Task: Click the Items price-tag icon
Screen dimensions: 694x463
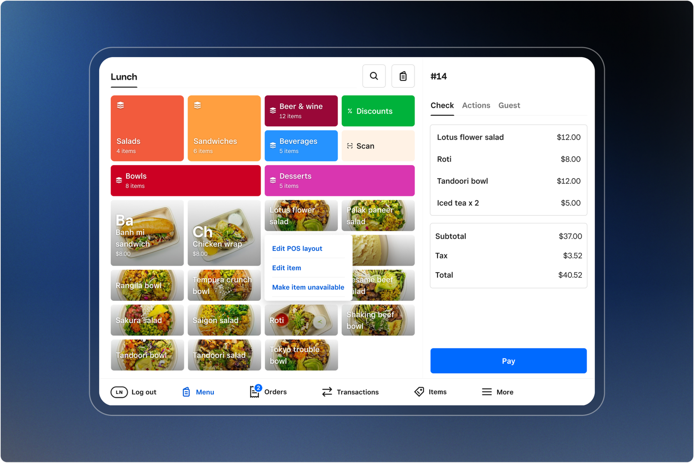Action: (x=419, y=392)
